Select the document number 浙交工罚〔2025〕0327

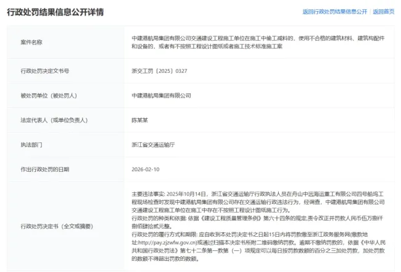tap(159, 71)
